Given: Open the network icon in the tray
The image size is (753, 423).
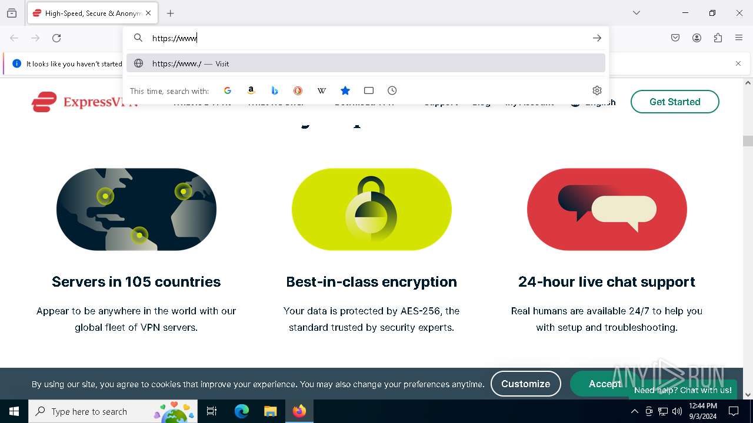Looking at the screenshot, I should (663, 411).
